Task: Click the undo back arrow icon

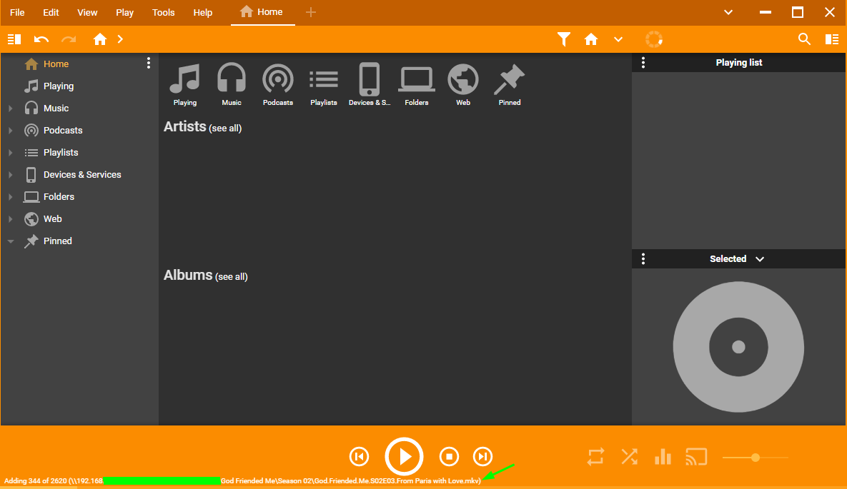Action: coord(41,39)
